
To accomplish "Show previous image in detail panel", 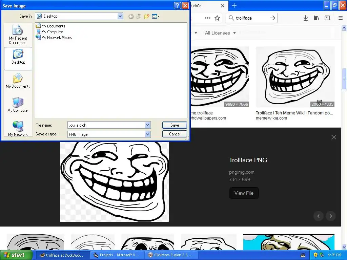I will (x=319, y=216).
